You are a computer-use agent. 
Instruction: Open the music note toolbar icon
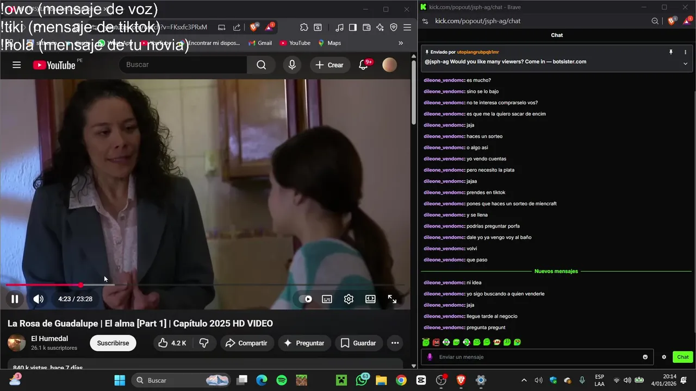pyautogui.click(x=339, y=27)
